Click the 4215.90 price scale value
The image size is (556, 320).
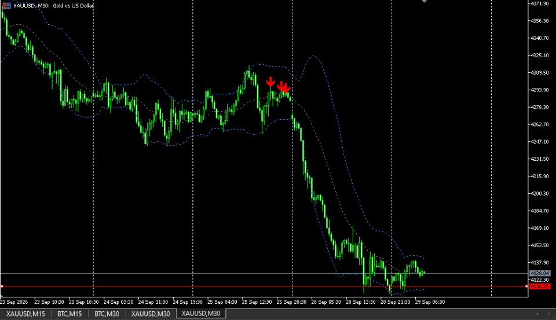point(539,176)
